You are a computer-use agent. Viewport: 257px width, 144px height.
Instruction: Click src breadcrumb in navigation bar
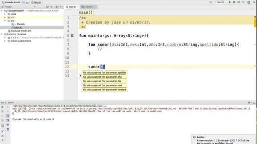(26, 2)
